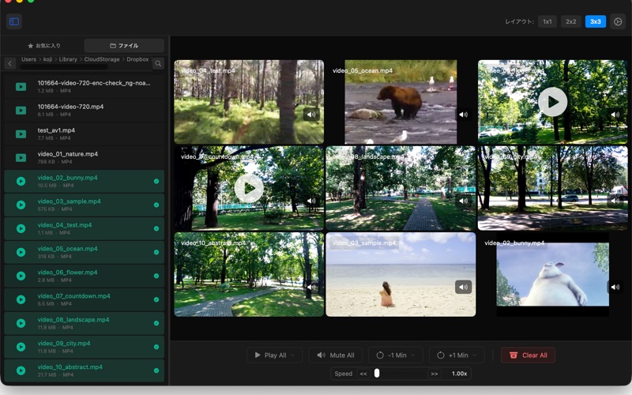Click file icon of video_01_nature.mp4
The width and height of the screenshot is (632, 395).
click(21, 157)
